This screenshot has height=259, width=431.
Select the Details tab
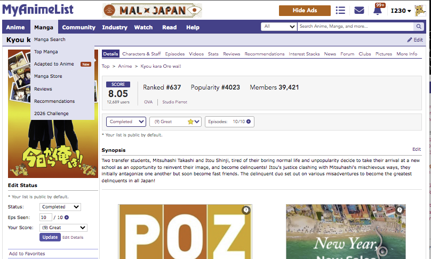110,54
